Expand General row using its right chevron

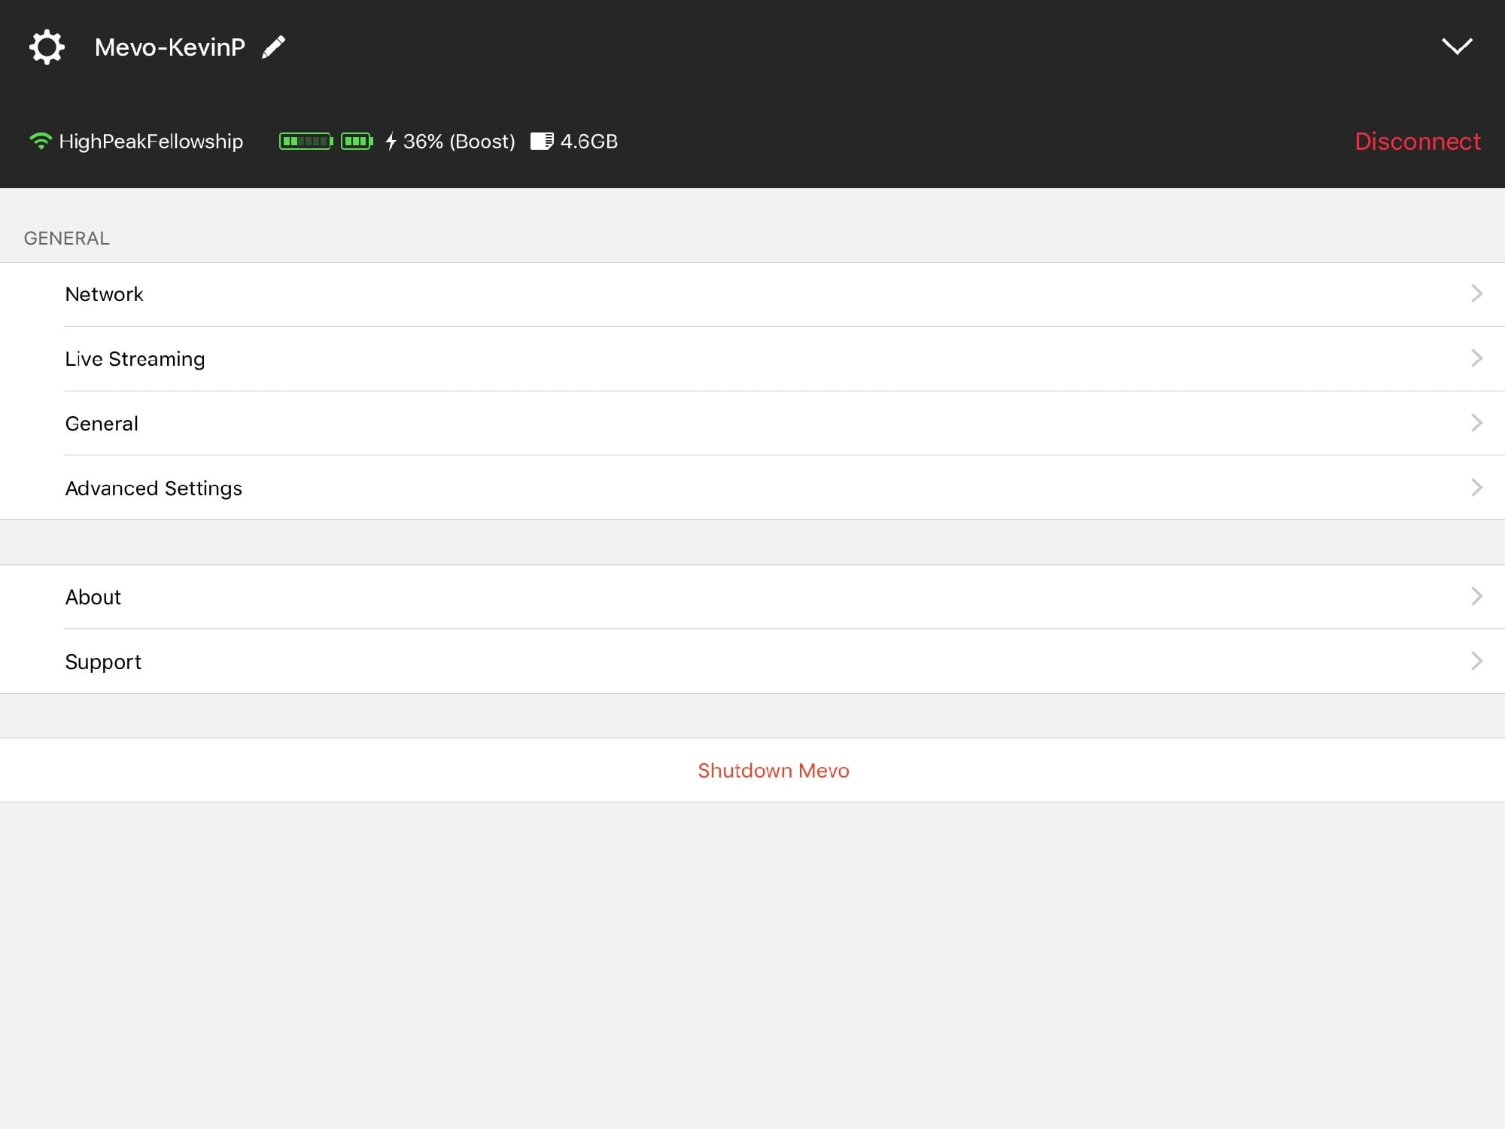click(x=1476, y=423)
